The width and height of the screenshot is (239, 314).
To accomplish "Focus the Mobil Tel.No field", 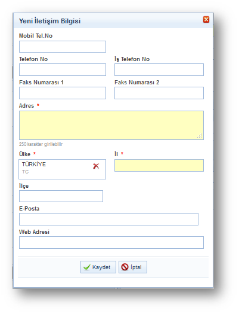I will (63, 47).
